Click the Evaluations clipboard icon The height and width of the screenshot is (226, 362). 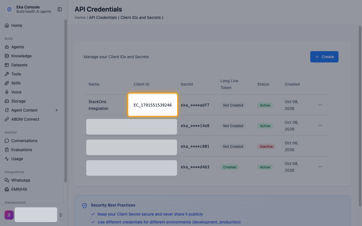coord(7,150)
